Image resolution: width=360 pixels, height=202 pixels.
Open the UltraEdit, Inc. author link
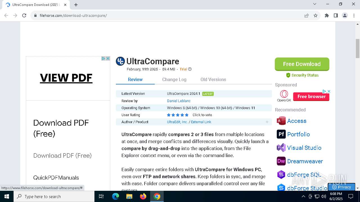177,122
